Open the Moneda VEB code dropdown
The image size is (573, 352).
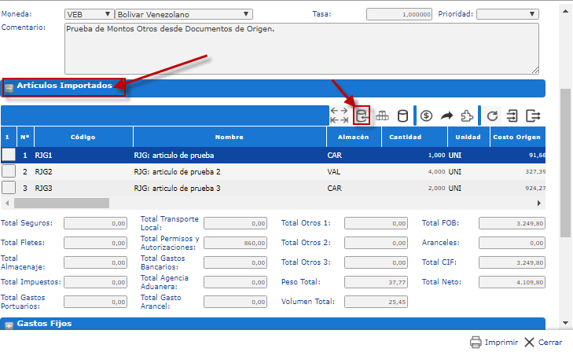tap(88, 14)
